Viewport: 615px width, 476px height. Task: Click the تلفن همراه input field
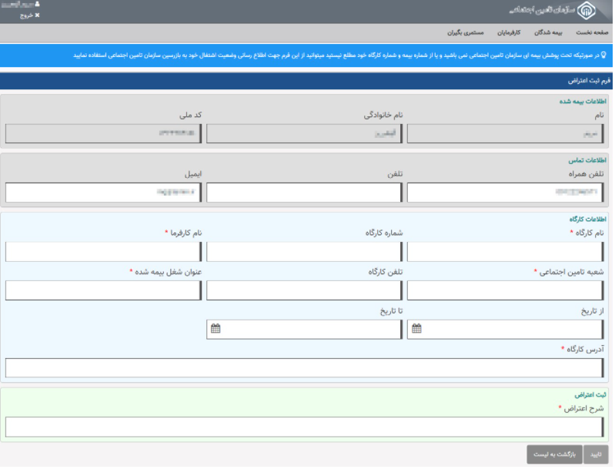coord(505,193)
